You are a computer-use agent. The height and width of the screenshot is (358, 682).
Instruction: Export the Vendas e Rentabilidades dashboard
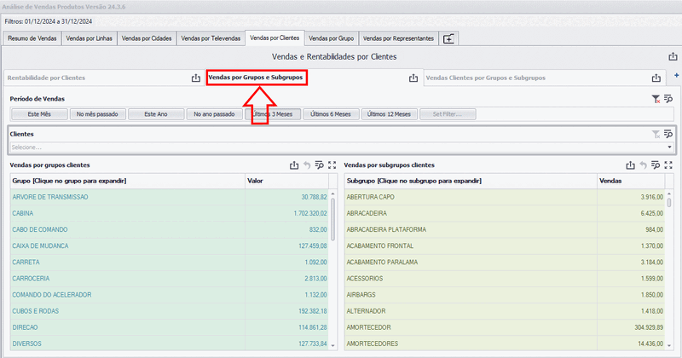(673, 56)
